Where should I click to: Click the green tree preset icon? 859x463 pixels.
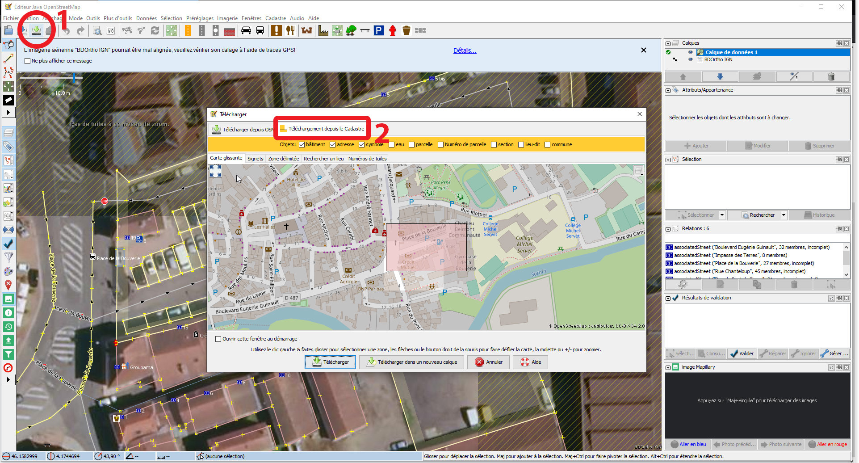[351, 30]
